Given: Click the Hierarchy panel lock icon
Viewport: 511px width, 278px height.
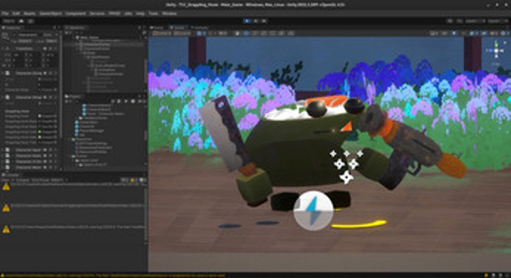Looking at the screenshot, I should click(141, 28).
